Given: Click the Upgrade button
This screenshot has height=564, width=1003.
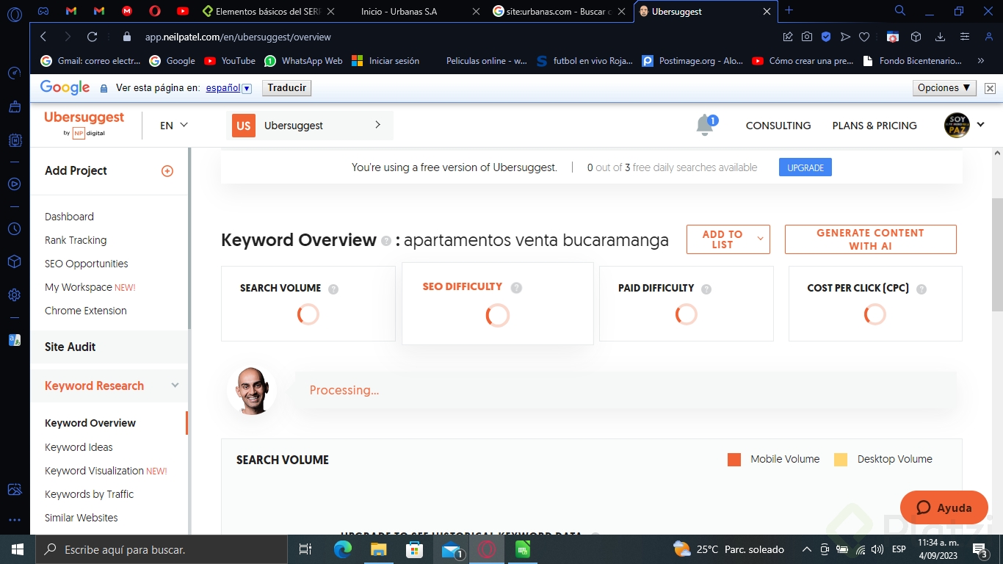Looking at the screenshot, I should [805, 167].
